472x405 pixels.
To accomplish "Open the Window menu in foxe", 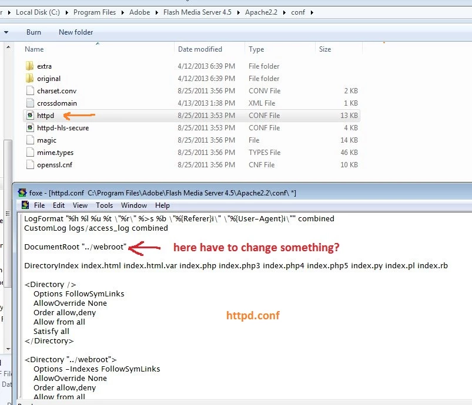I will pos(133,205).
